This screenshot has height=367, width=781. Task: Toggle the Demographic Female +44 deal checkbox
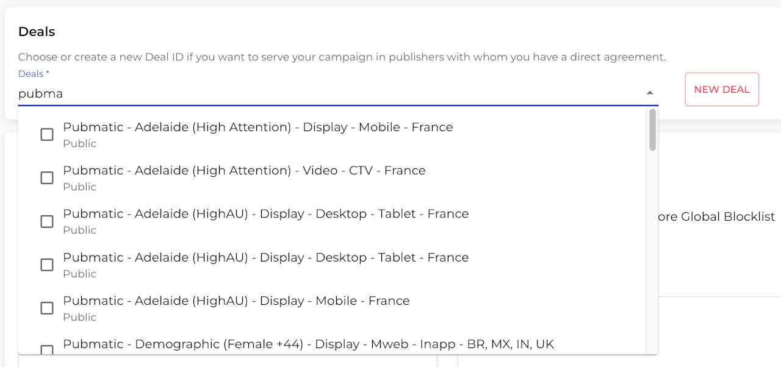(47, 349)
